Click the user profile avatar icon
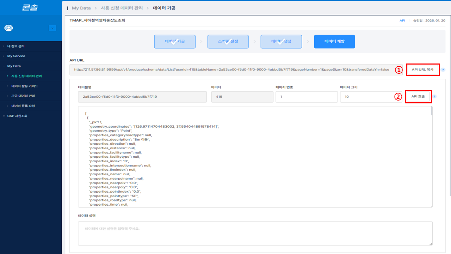 [x=8, y=28]
